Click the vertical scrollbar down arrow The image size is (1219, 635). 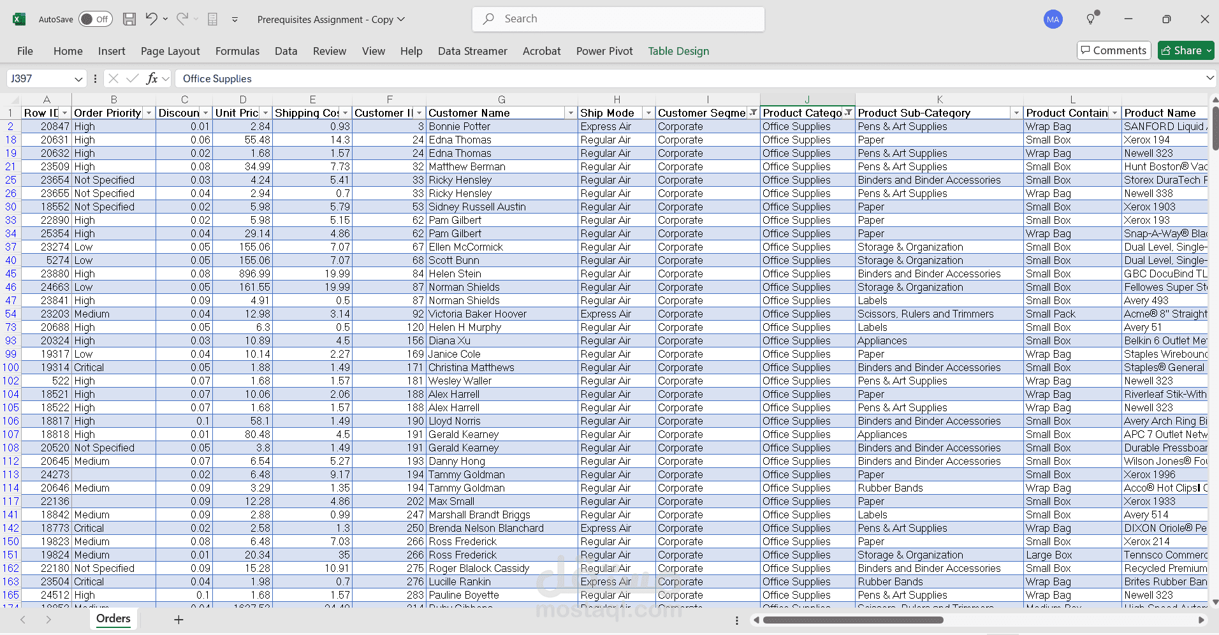click(x=1215, y=602)
